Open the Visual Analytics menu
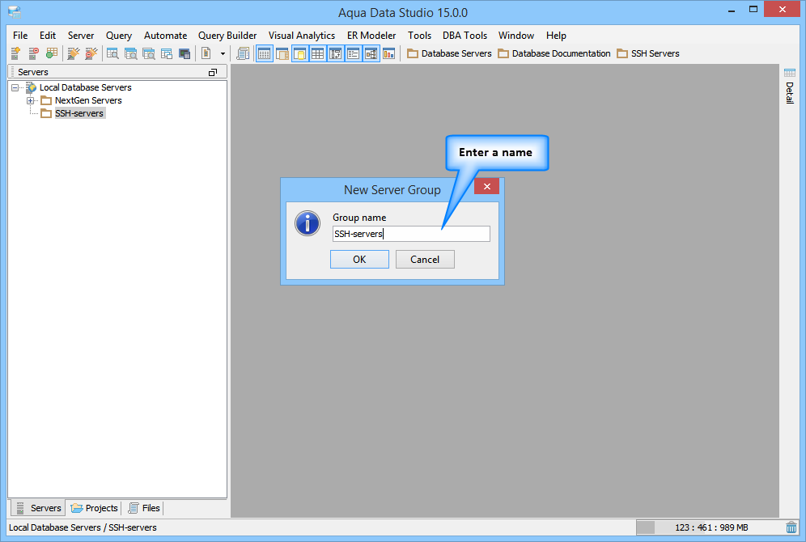 (x=301, y=36)
